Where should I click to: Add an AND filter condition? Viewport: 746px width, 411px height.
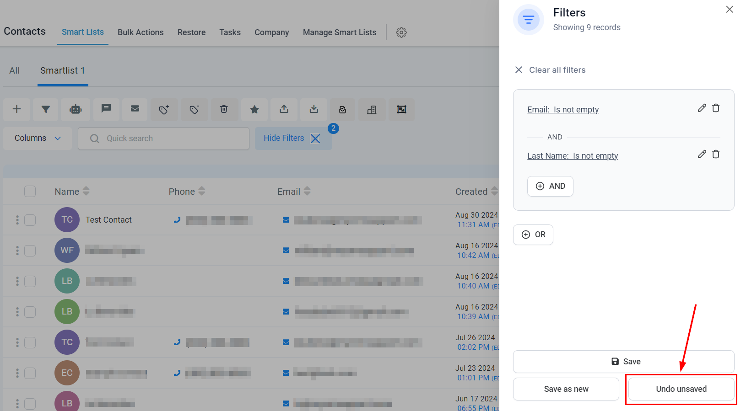(x=550, y=186)
